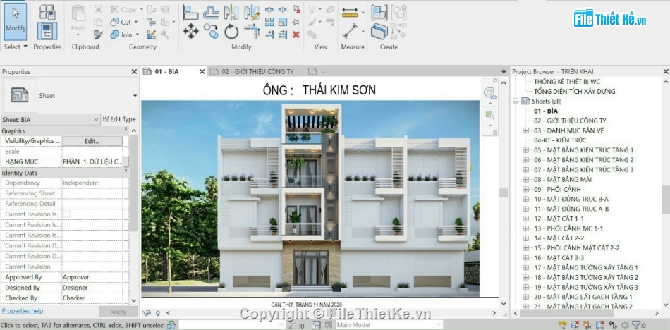
Task: Select the Split with Gap tool
Action: (282, 9)
